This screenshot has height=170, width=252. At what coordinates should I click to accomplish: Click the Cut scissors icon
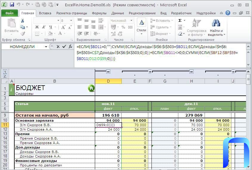22,21
